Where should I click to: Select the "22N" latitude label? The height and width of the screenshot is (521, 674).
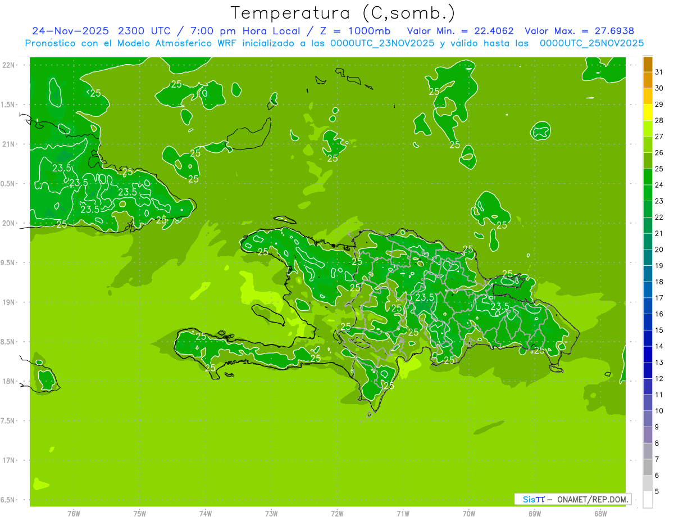(x=9, y=65)
